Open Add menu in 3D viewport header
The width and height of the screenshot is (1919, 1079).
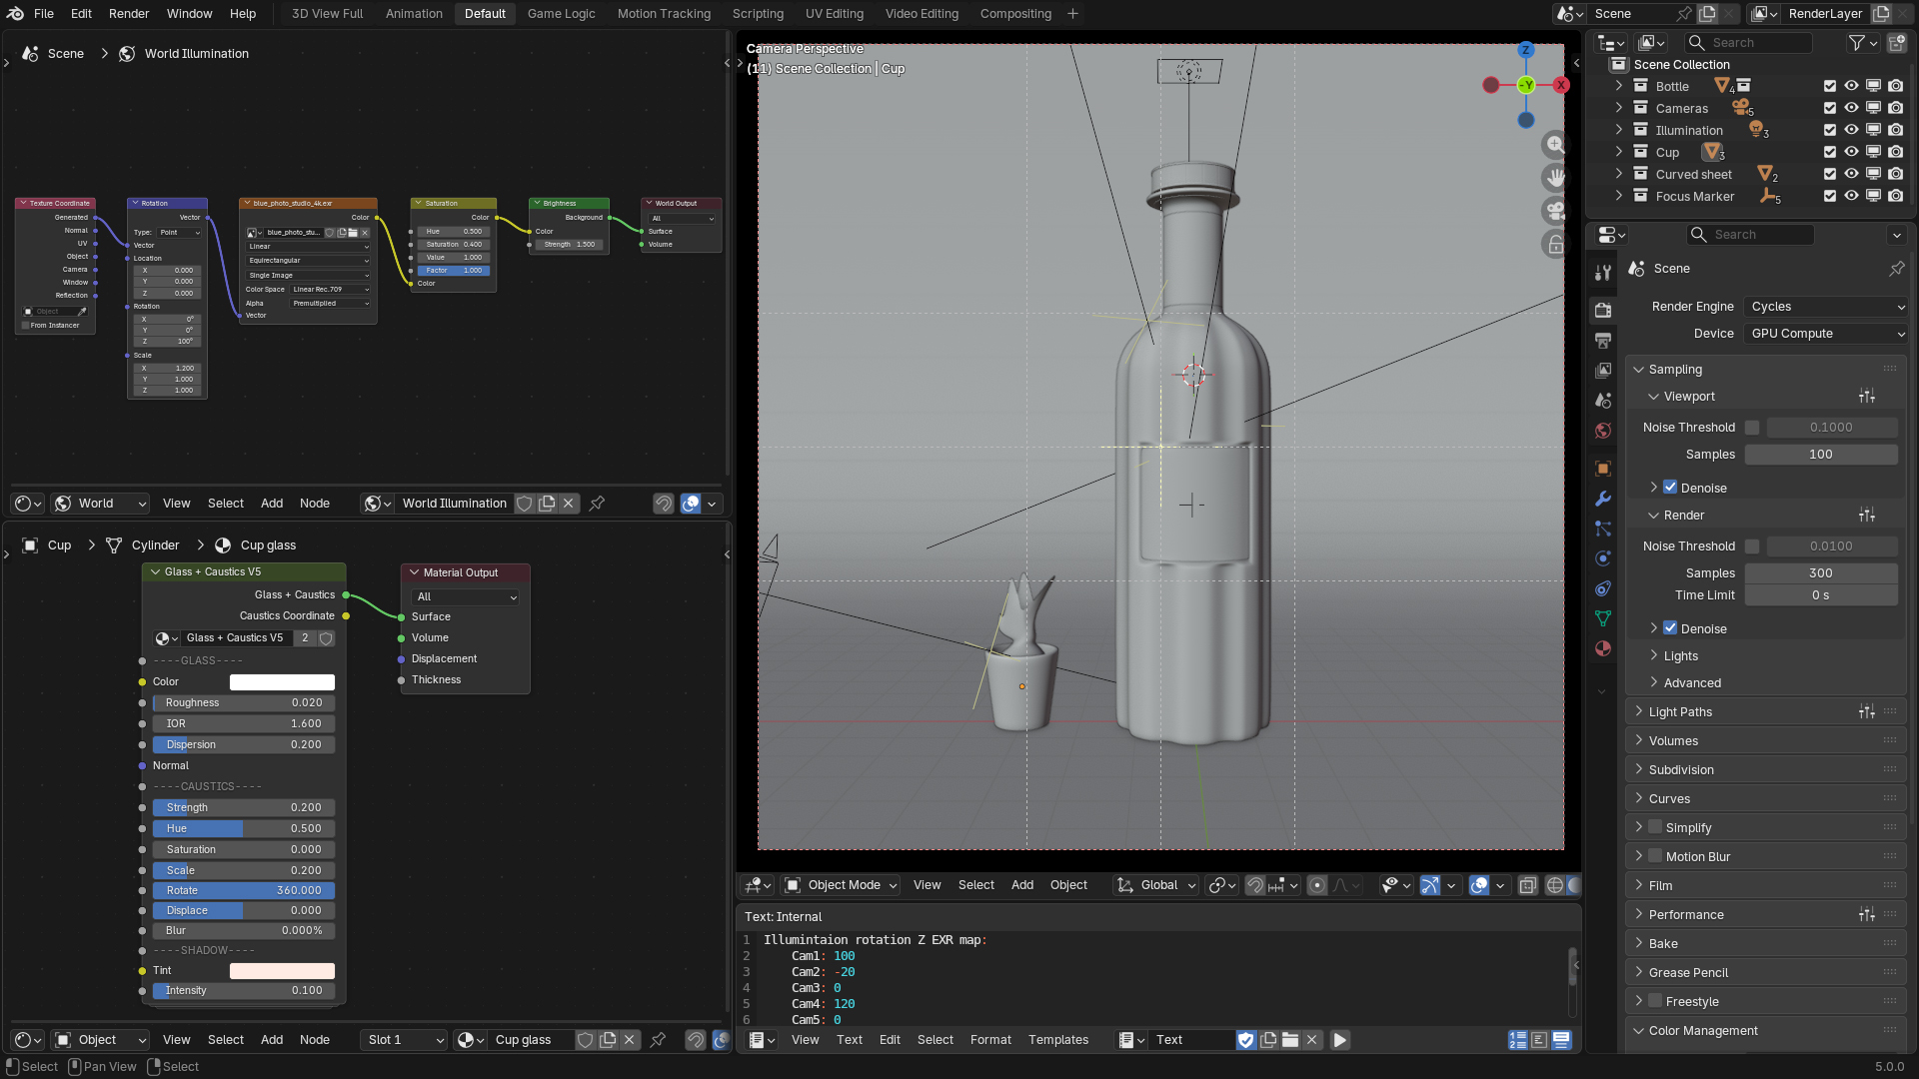tap(1021, 885)
